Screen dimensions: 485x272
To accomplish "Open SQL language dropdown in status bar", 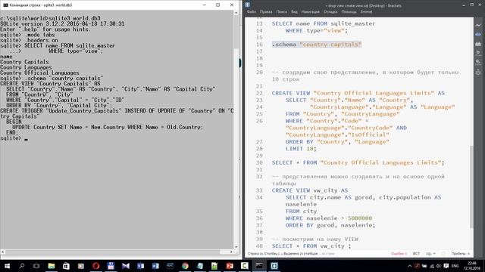I will [x=430, y=254].
